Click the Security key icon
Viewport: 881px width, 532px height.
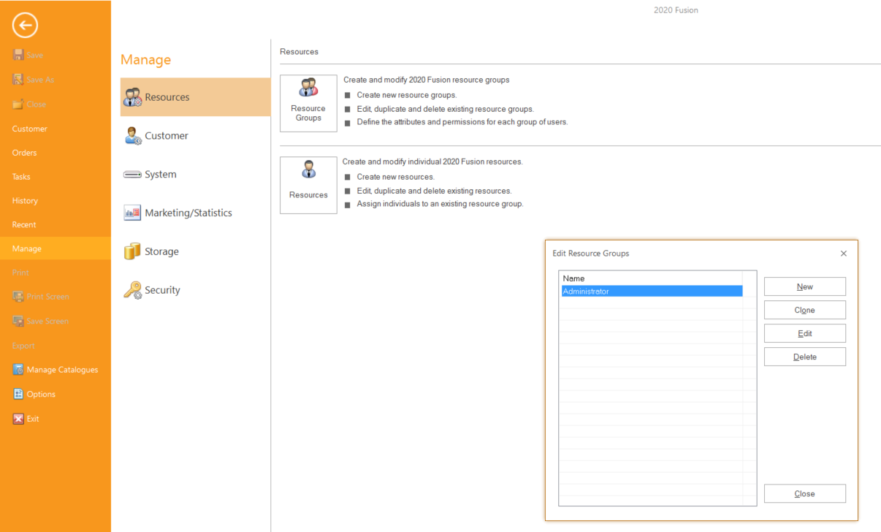tap(133, 290)
